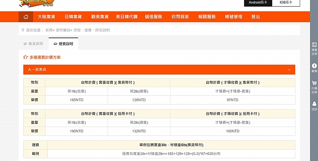Open the 帳號管理 menu
Image resolution: width=318 pixels, height=161 pixels.
[x=234, y=17]
